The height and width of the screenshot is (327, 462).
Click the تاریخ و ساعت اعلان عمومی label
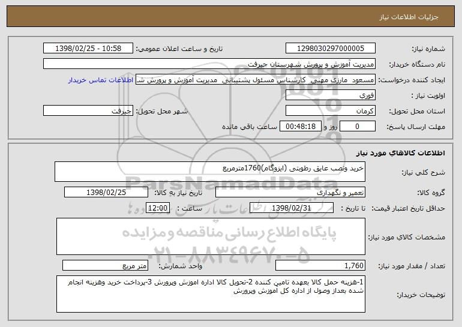pyautogui.click(x=179, y=49)
